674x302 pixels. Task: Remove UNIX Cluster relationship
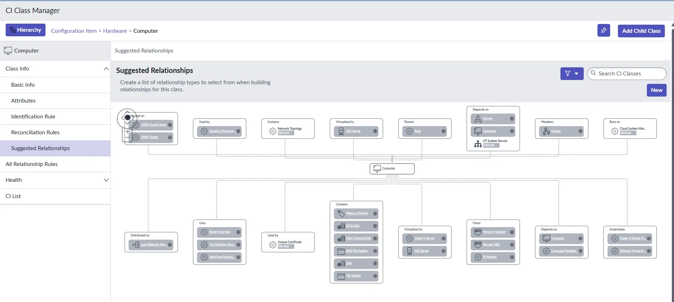pyautogui.click(x=170, y=137)
